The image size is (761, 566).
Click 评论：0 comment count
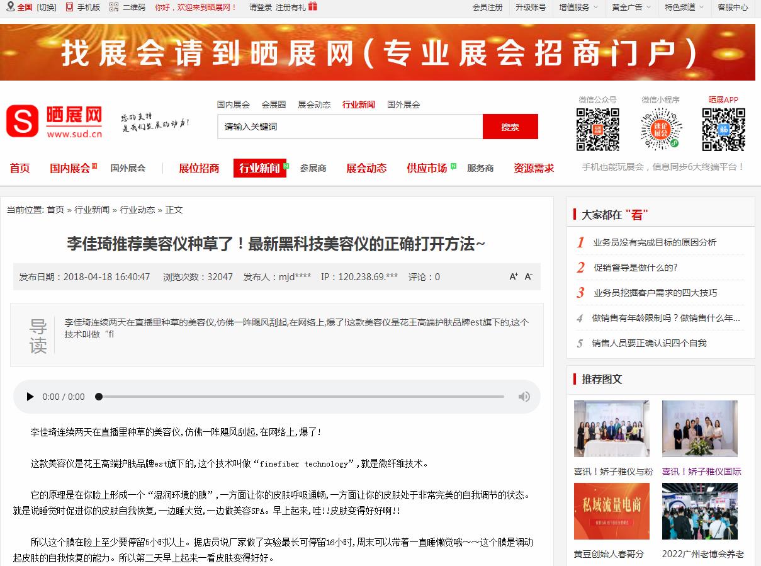(424, 277)
